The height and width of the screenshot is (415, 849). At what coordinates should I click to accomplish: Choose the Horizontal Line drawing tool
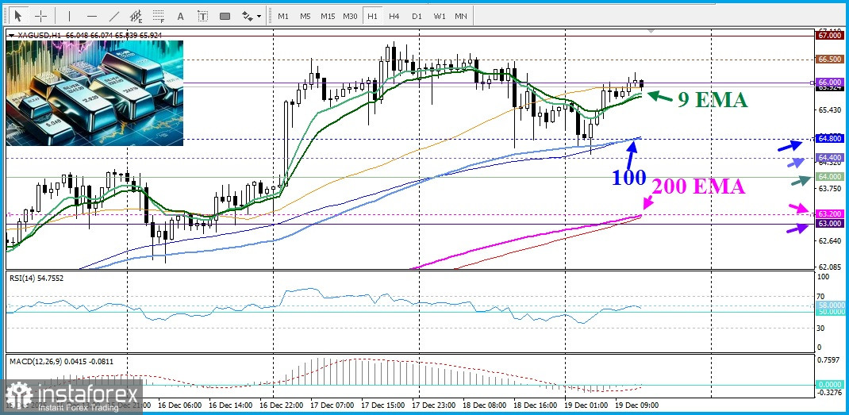(x=92, y=16)
